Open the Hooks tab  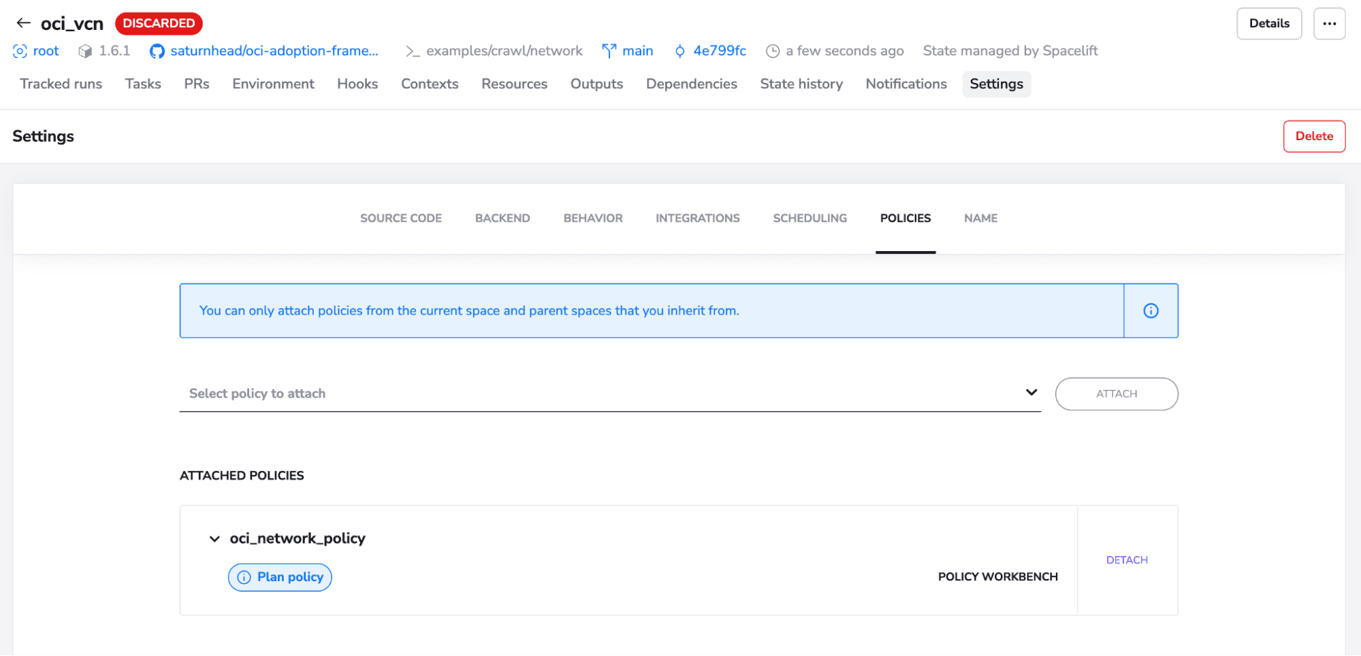[x=357, y=84]
